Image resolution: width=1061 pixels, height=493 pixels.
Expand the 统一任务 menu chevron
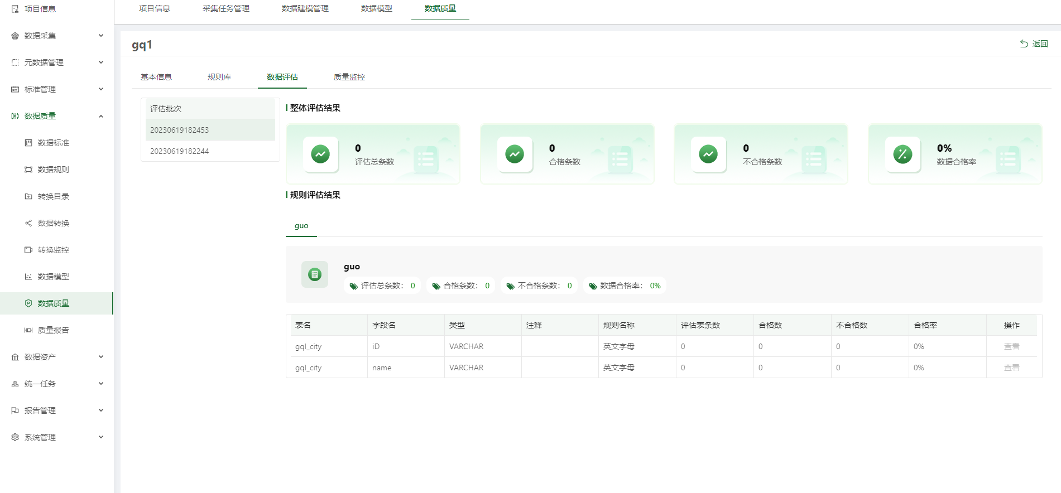(101, 384)
